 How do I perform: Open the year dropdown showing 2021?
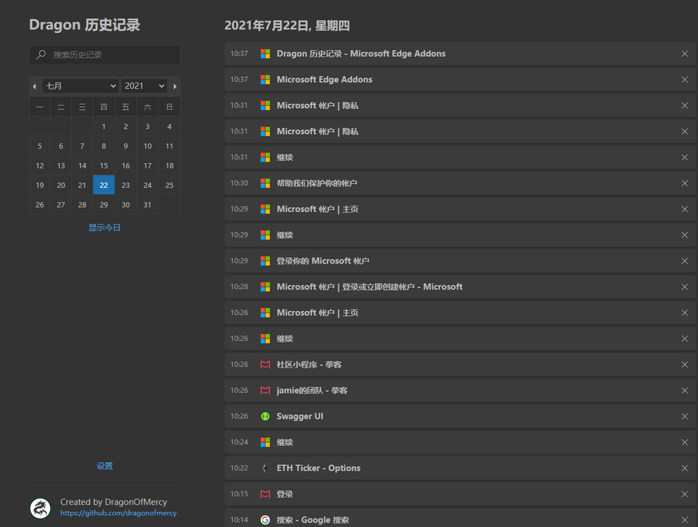[x=144, y=86]
